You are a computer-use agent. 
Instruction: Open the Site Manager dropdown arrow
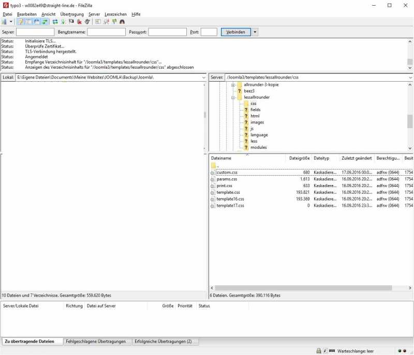click(11, 22)
